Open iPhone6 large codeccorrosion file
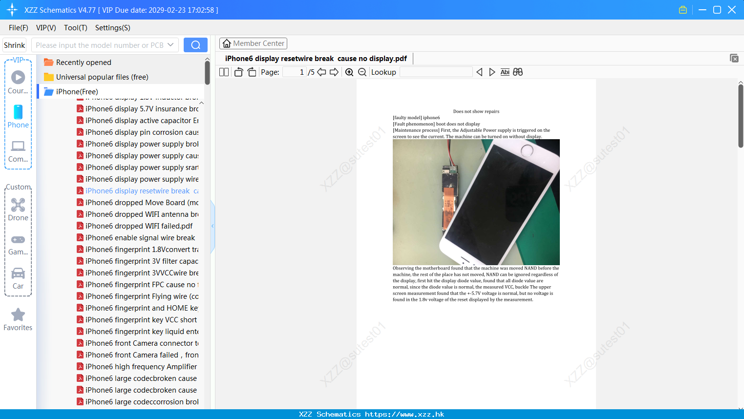Screen dimensions: 744x419 click(x=138, y=402)
